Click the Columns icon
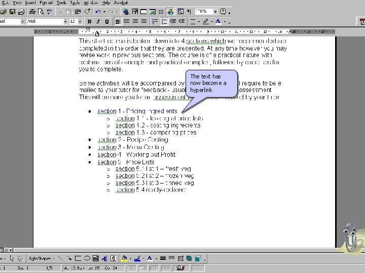The height and width of the screenshot is (273, 365). click(x=161, y=12)
